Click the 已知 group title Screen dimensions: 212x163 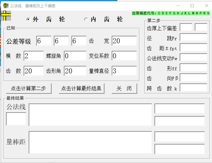coord(11,28)
